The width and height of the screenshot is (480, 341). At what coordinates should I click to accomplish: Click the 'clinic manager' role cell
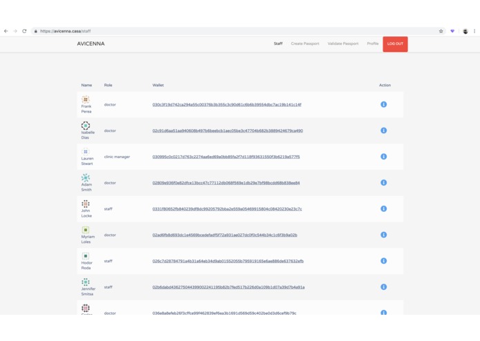point(117,157)
